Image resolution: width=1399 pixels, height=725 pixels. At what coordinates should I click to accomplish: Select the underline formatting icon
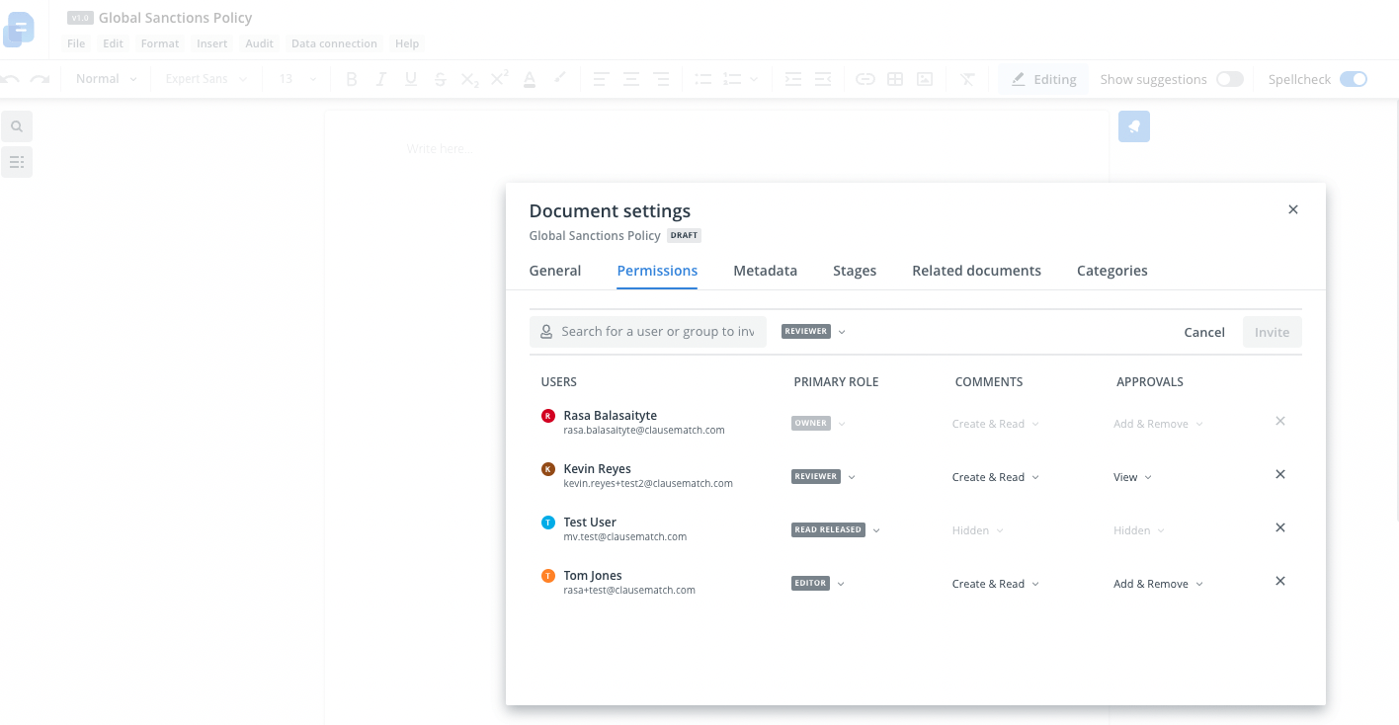(x=410, y=79)
